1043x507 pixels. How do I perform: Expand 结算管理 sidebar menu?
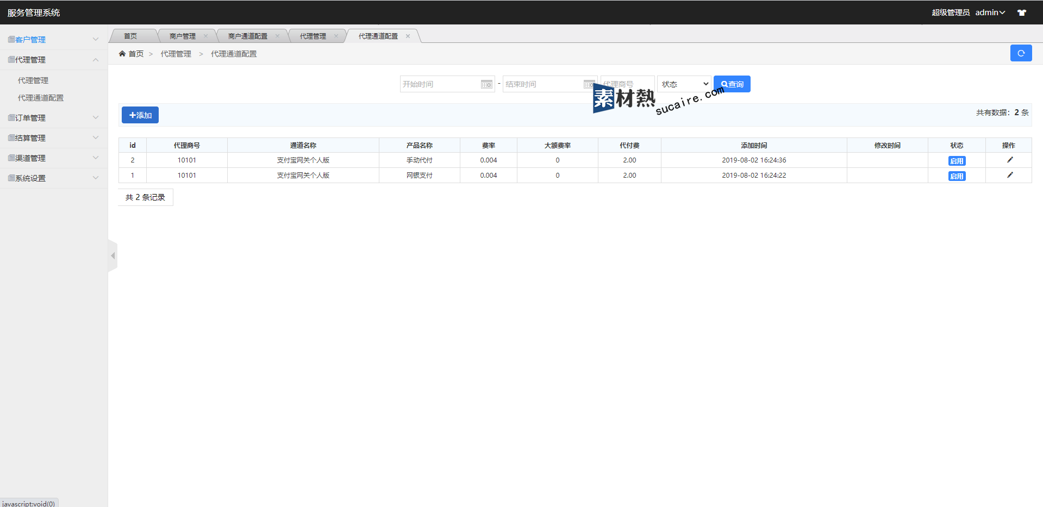point(53,138)
